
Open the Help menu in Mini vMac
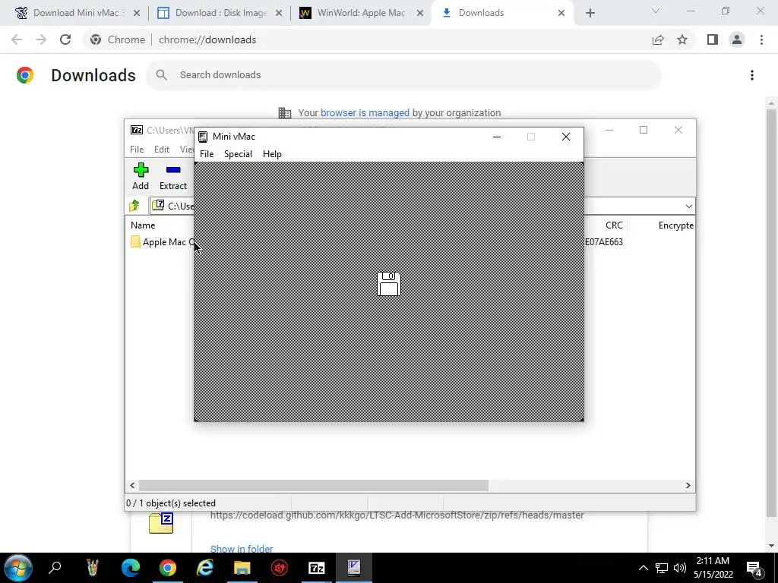272,153
